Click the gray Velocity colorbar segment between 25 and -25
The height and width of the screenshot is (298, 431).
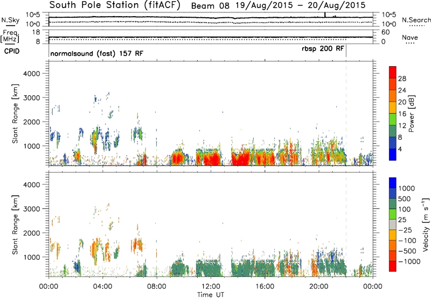(393, 224)
